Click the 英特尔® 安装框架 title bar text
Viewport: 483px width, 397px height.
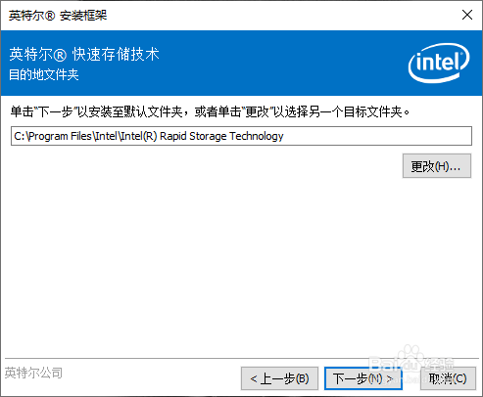58,16
